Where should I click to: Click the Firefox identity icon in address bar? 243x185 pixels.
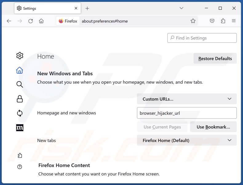[x=68, y=21]
